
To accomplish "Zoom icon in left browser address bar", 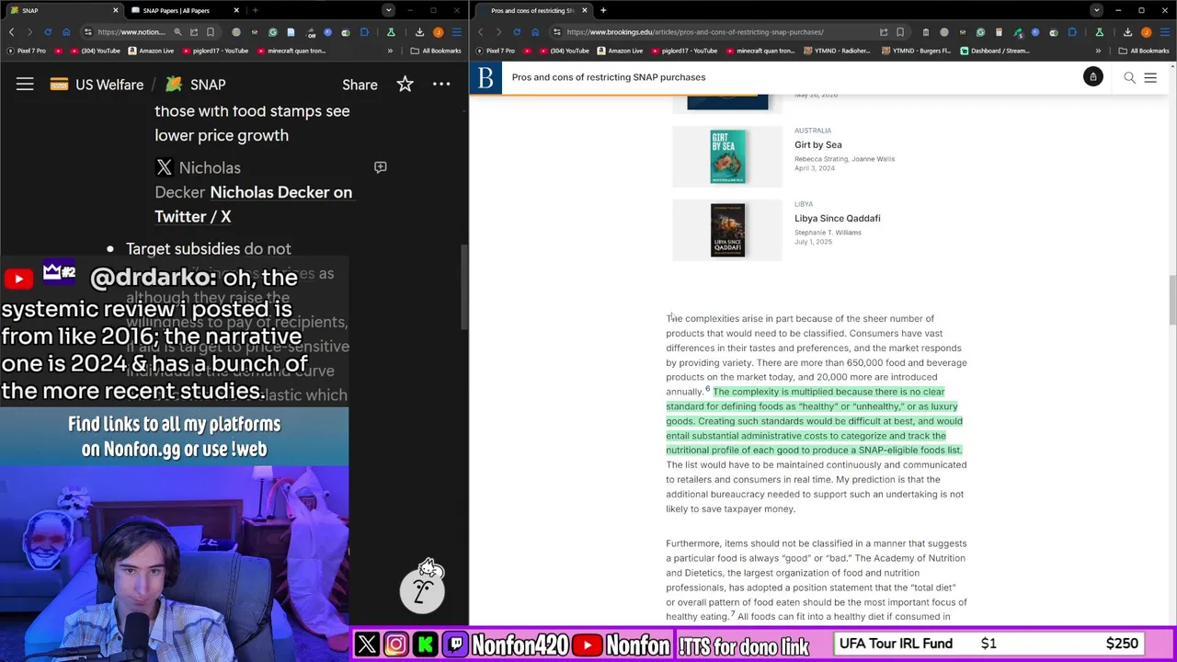I will [177, 32].
